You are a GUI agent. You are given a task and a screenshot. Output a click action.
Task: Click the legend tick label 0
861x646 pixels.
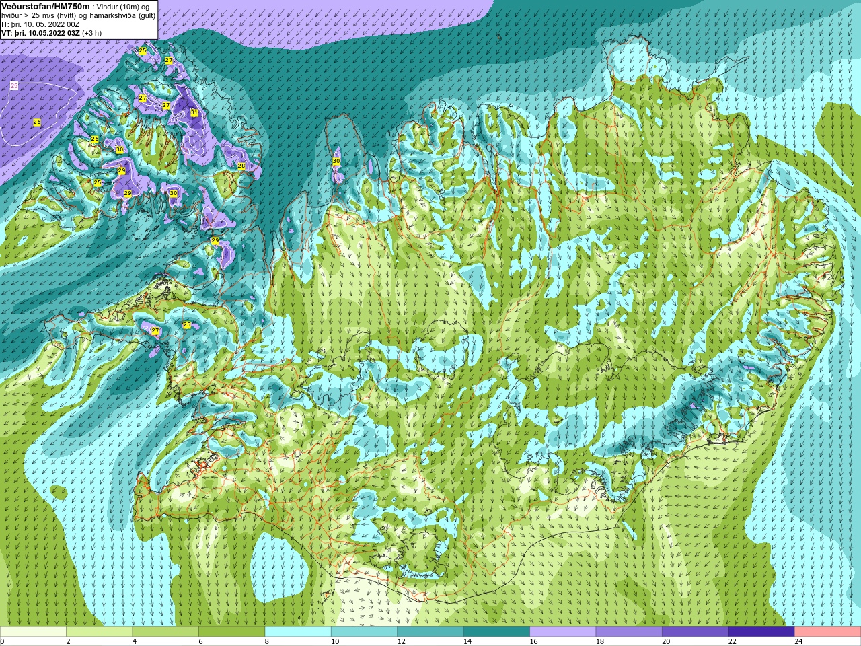(x=3, y=641)
